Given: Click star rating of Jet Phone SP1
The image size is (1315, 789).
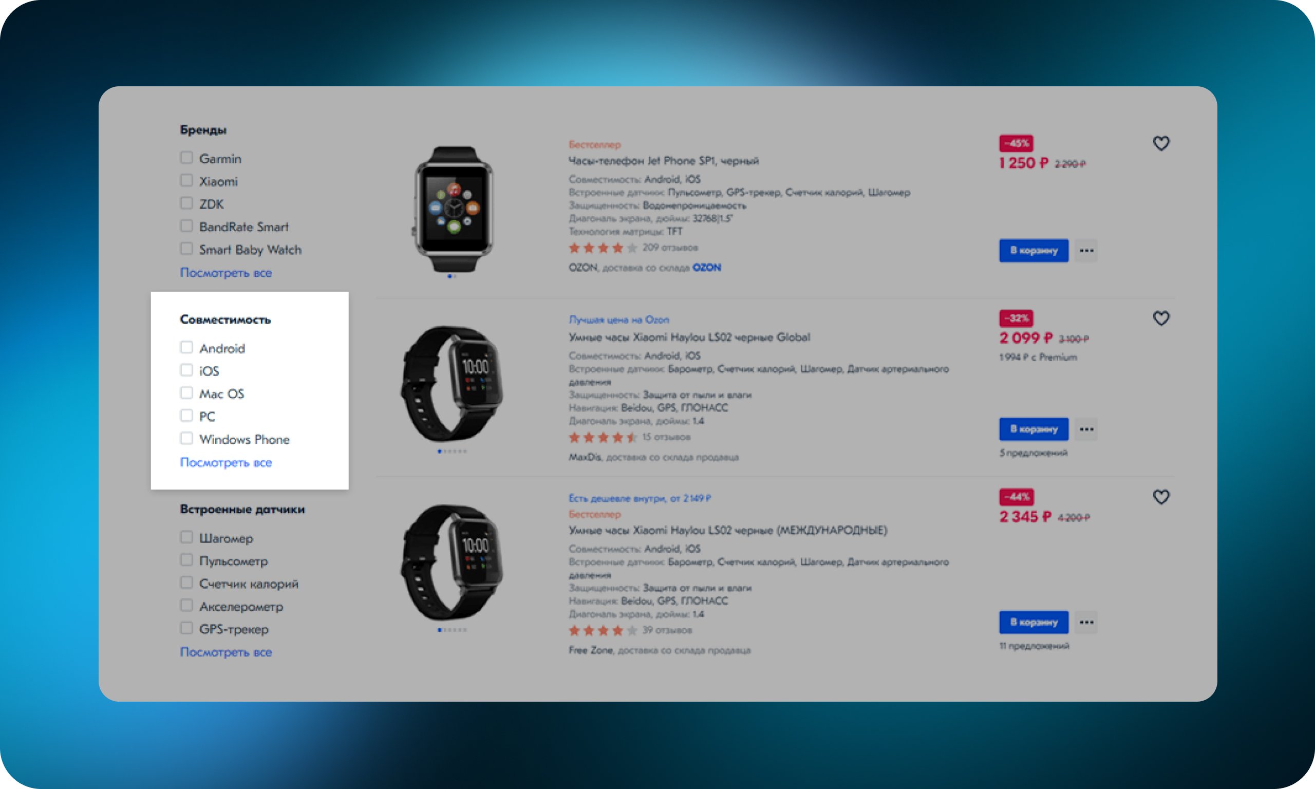Looking at the screenshot, I should (x=603, y=248).
